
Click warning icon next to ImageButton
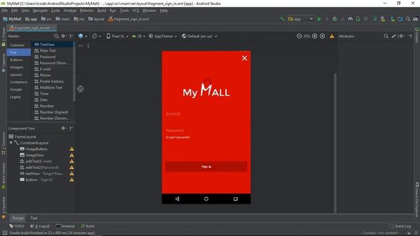72,149
